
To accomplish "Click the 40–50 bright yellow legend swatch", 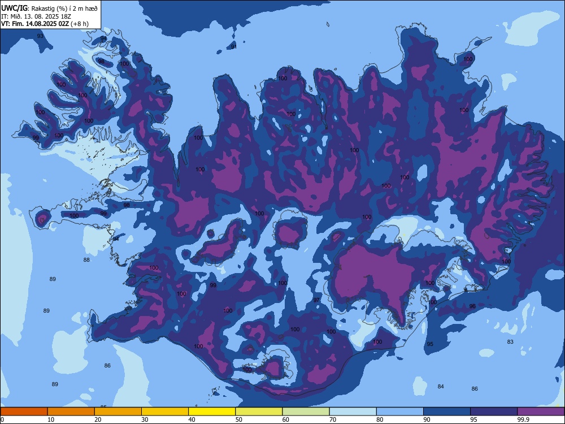I will coord(212,412).
